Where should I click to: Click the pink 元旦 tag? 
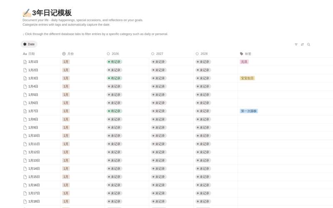(244, 62)
